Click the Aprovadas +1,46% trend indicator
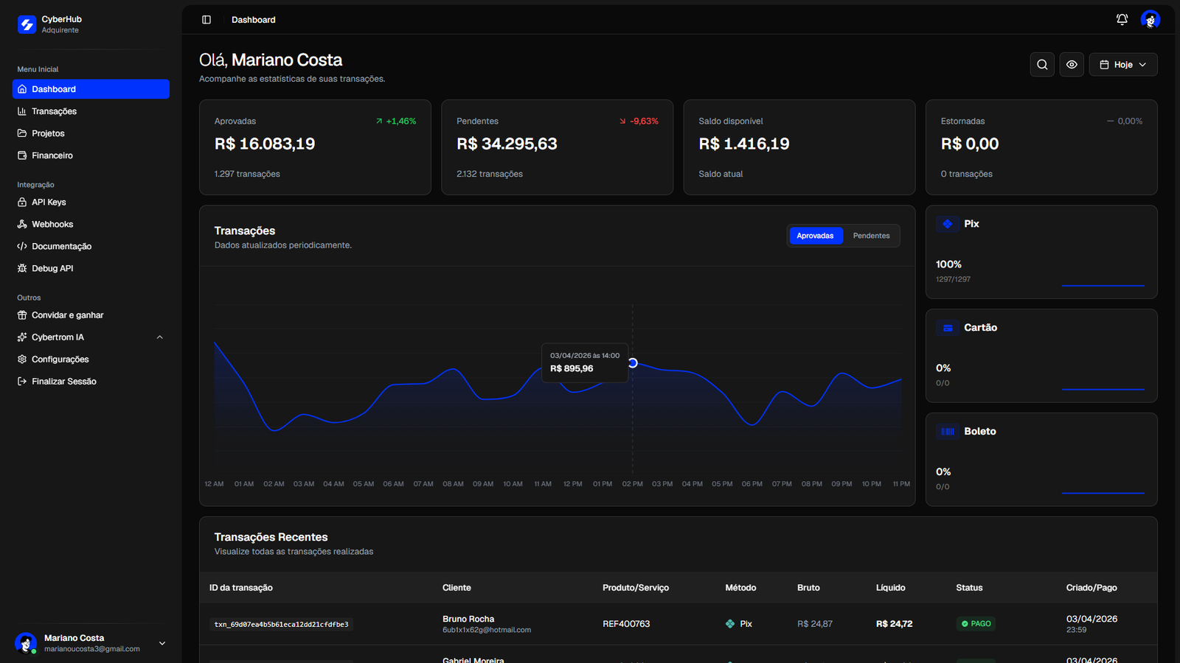Image resolution: width=1180 pixels, height=663 pixels. (396, 121)
